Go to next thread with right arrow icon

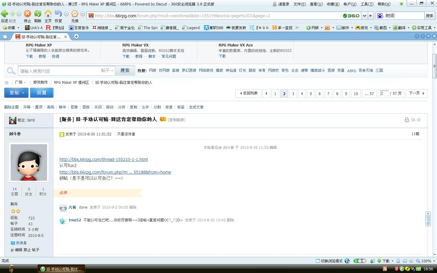pyautogui.click(x=419, y=120)
